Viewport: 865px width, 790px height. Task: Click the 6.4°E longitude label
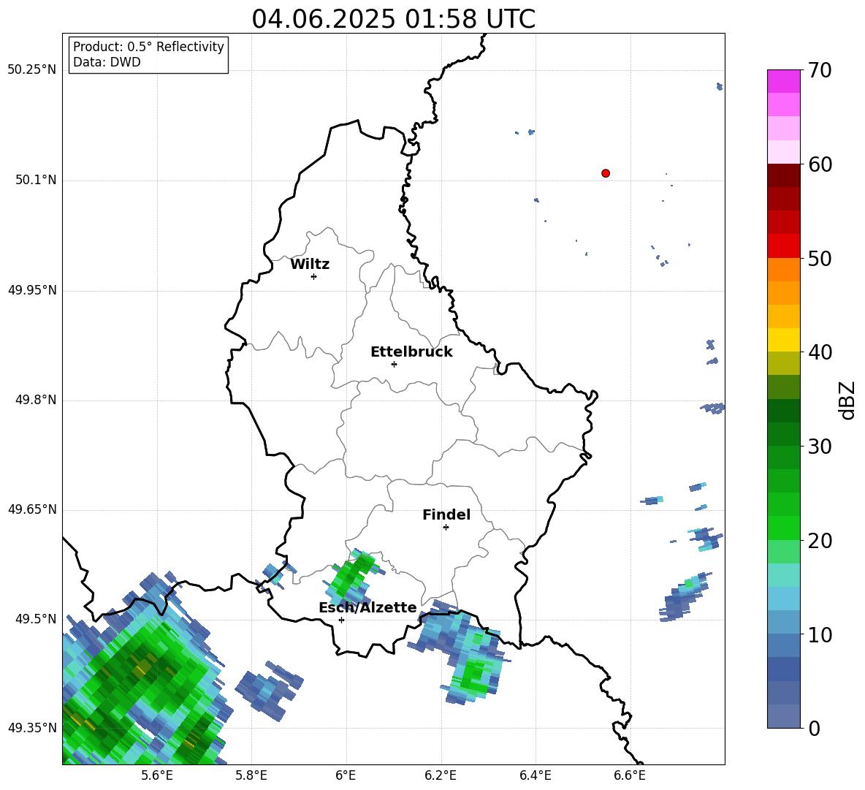point(535,776)
